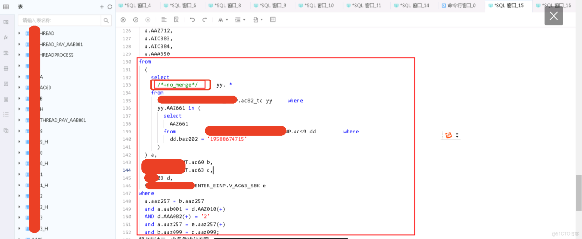Toggle the split panel layout icon
The height and width of the screenshot is (239, 582).
pos(273,19)
